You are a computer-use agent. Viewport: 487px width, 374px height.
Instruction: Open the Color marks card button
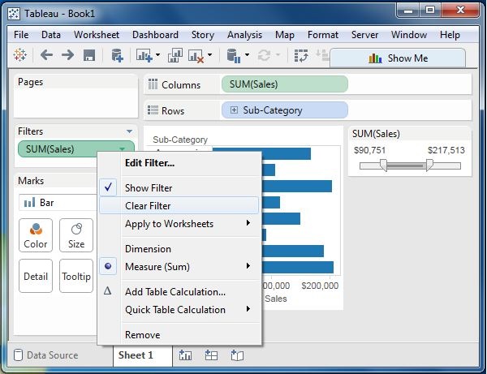click(36, 234)
